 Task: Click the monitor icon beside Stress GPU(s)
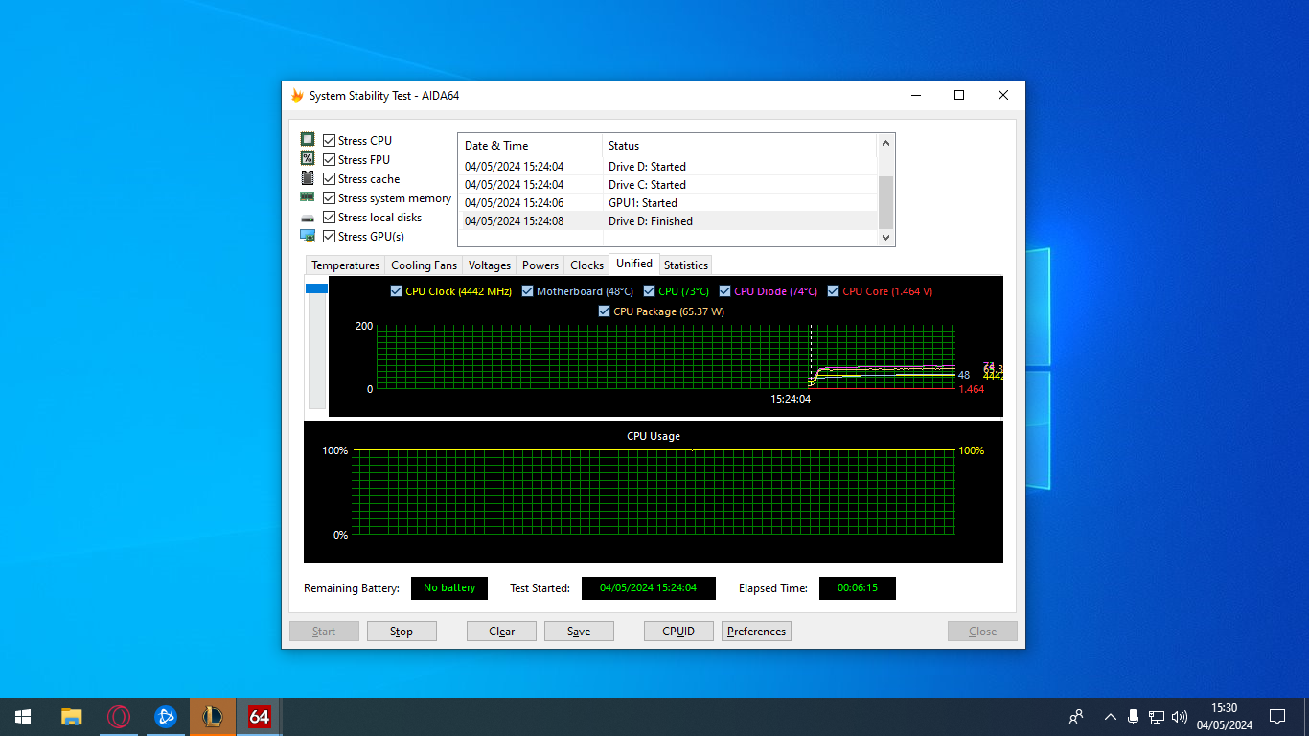pyautogui.click(x=308, y=236)
